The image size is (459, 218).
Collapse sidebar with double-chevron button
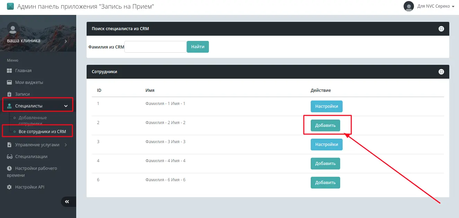(x=67, y=202)
